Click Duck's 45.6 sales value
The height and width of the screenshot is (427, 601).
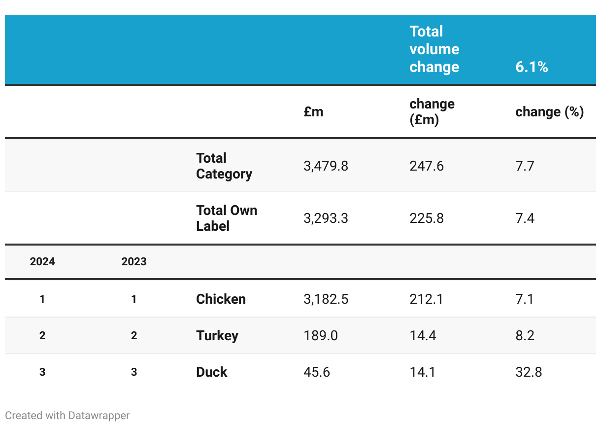[x=317, y=372]
